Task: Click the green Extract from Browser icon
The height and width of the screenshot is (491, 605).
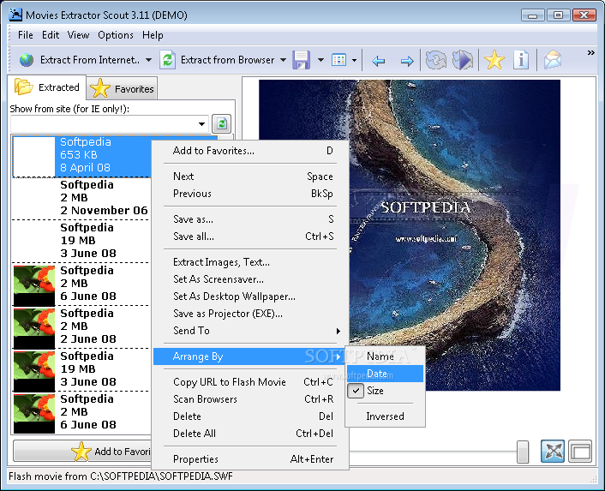Action: (168, 60)
